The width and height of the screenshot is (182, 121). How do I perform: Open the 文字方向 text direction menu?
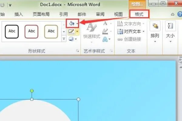pos(131,24)
